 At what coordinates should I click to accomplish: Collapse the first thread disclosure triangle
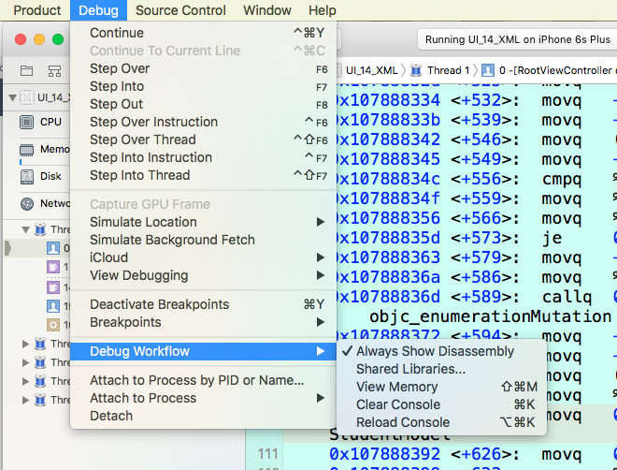(25, 229)
